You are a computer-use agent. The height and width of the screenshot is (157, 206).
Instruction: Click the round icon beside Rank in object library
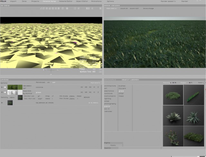pyautogui.click(x=204, y=83)
